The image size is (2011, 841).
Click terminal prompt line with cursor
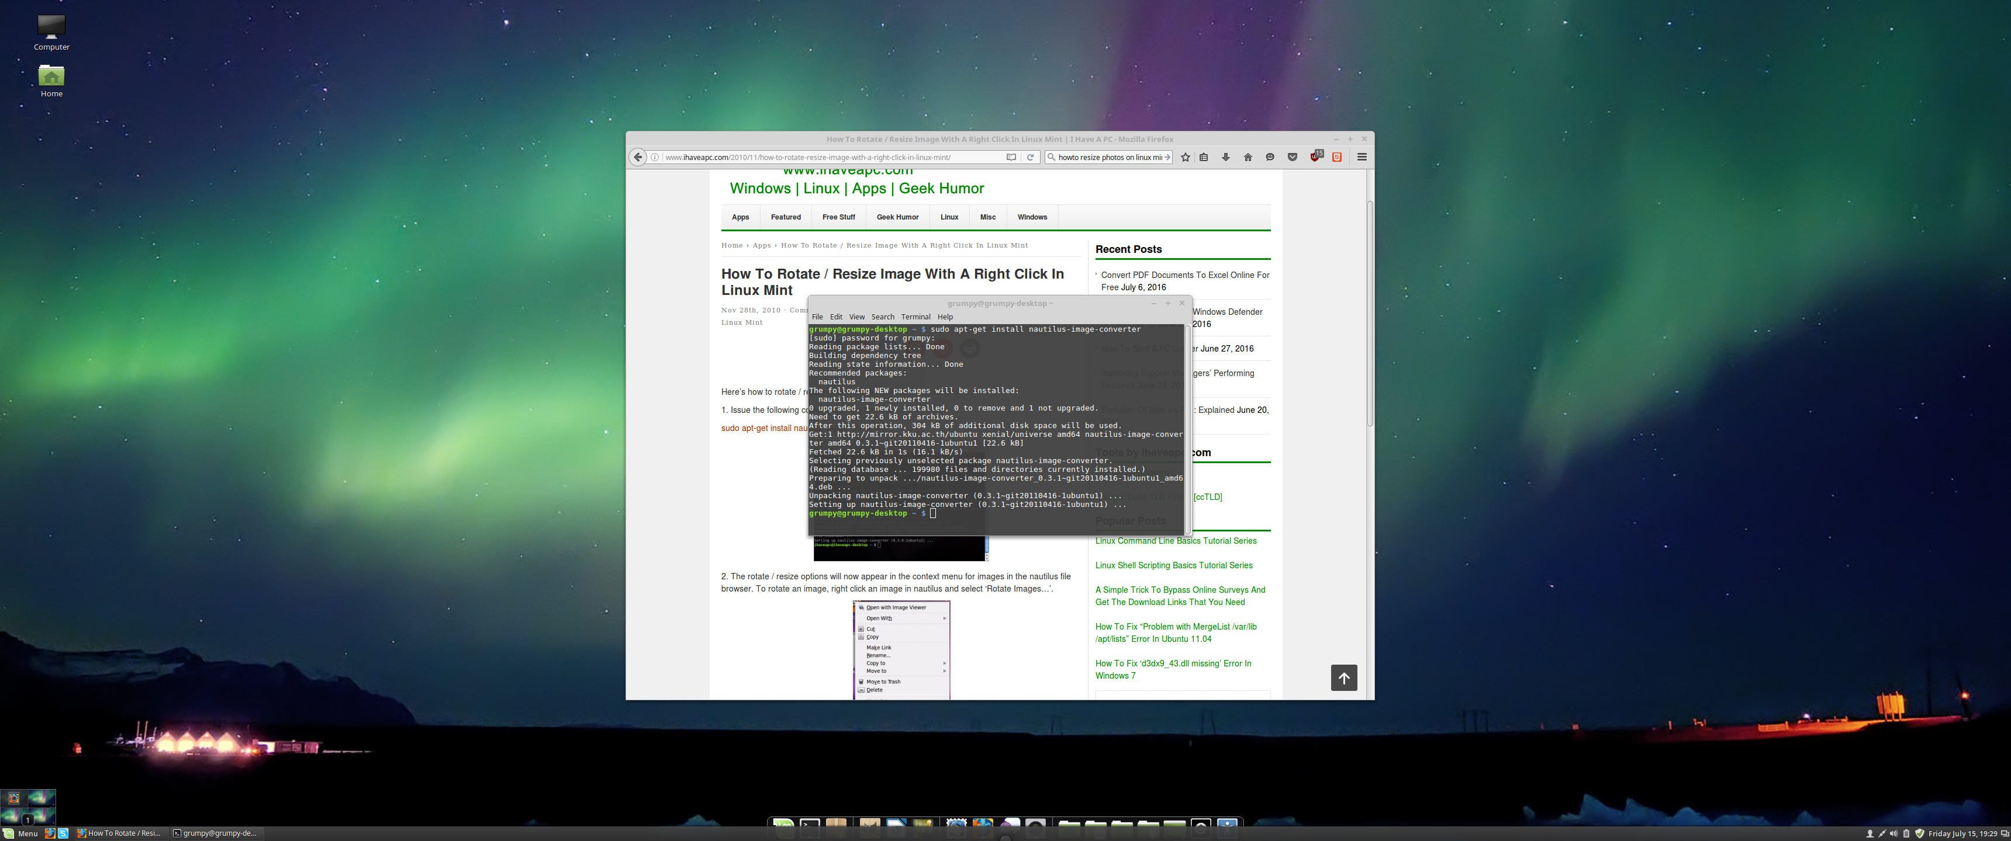point(872,513)
